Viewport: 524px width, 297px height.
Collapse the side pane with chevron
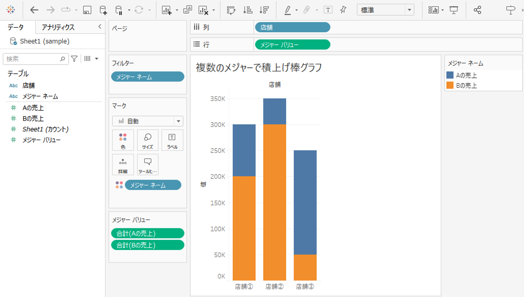(100, 27)
